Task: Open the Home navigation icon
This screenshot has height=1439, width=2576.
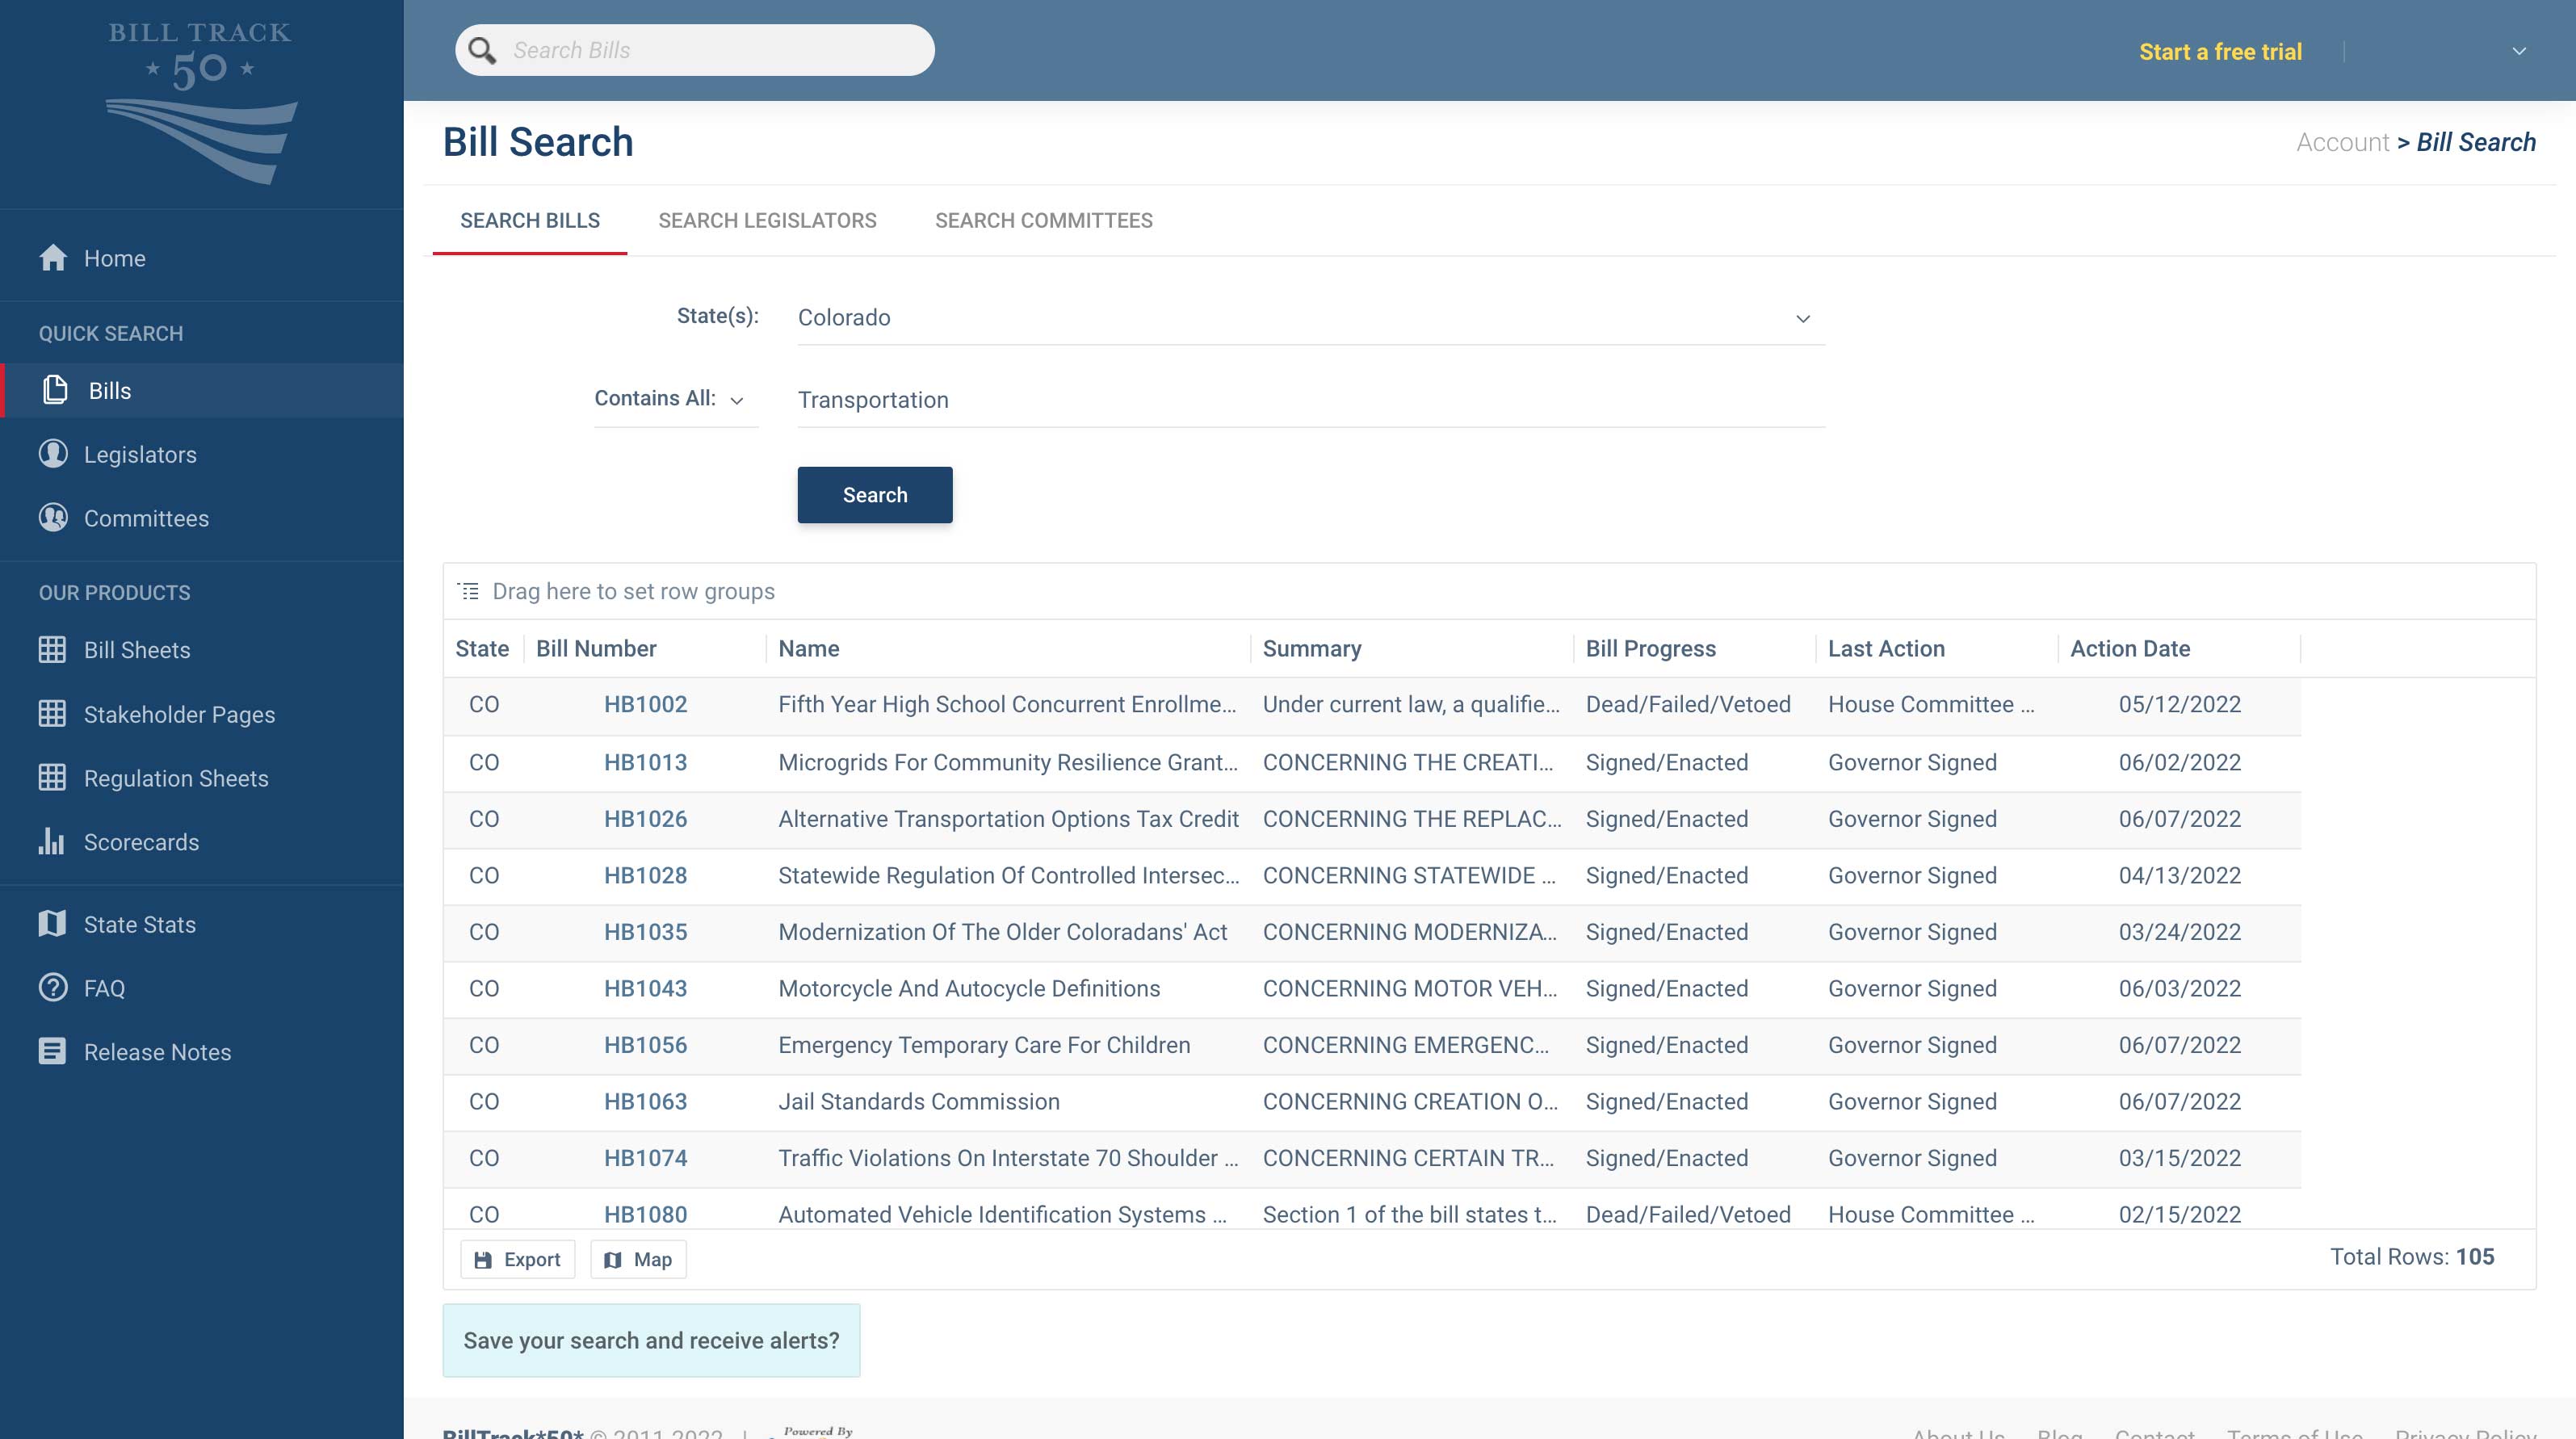Action: [x=55, y=258]
